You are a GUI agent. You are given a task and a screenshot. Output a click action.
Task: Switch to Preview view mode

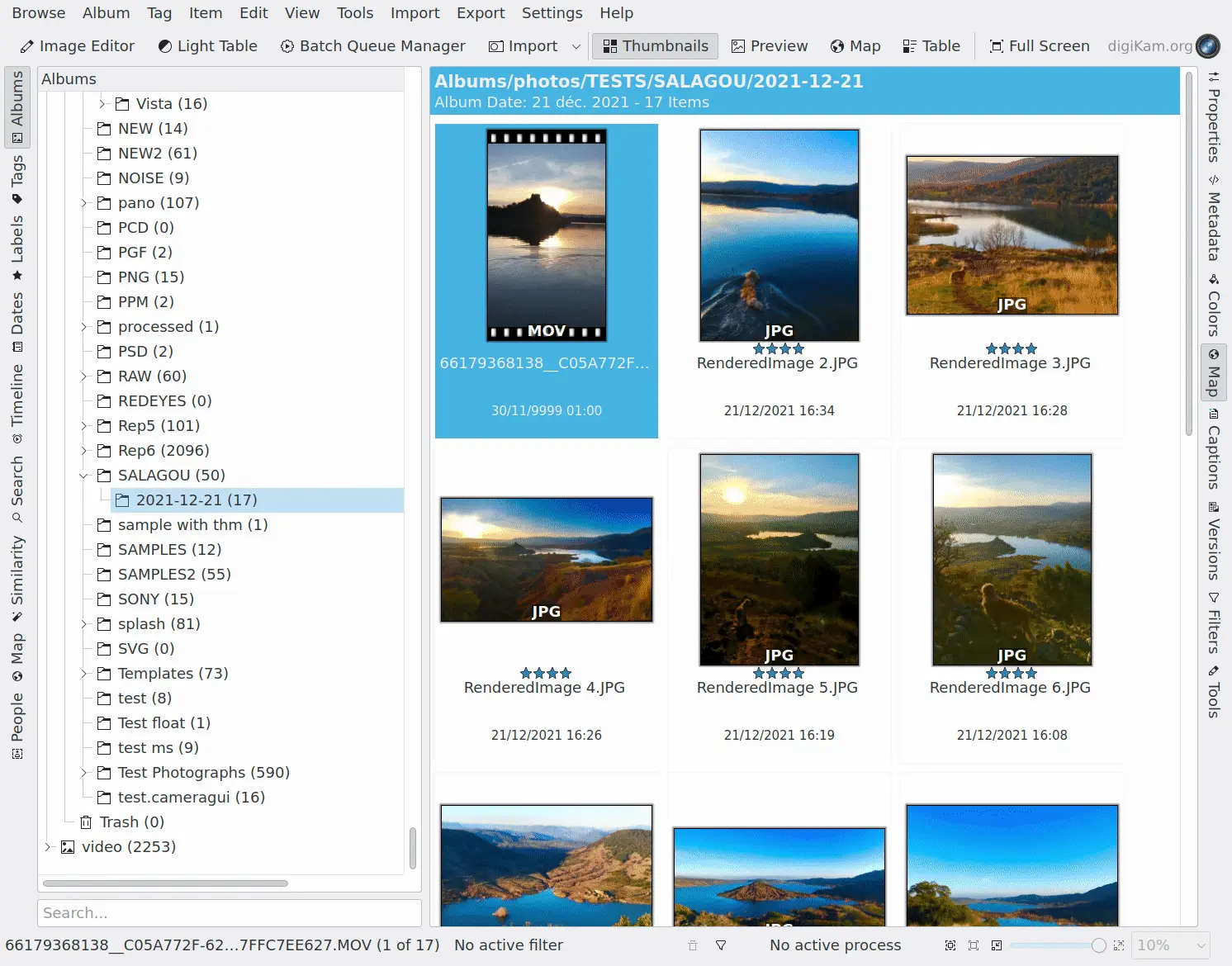(769, 46)
